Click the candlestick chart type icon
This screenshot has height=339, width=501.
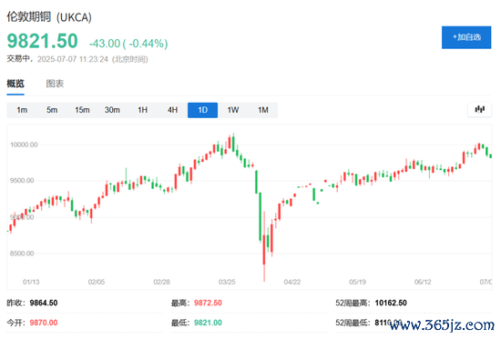click(479, 110)
